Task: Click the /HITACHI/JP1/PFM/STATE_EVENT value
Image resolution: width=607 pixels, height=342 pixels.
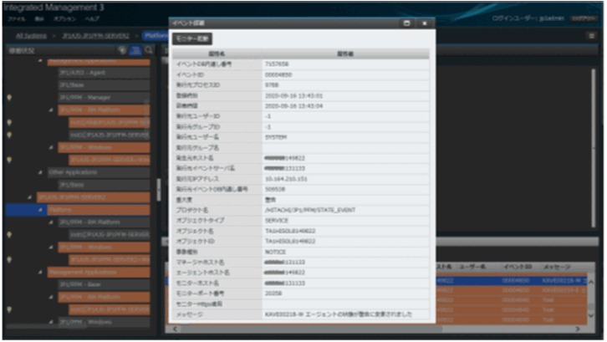Action: click(309, 211)
